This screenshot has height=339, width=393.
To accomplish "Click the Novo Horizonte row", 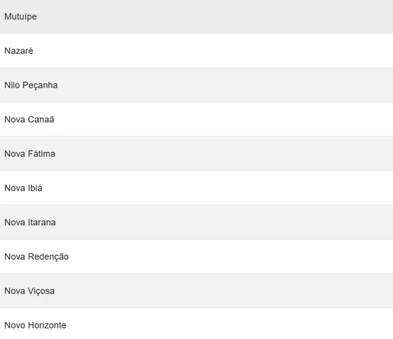I will tap(196, 325).
